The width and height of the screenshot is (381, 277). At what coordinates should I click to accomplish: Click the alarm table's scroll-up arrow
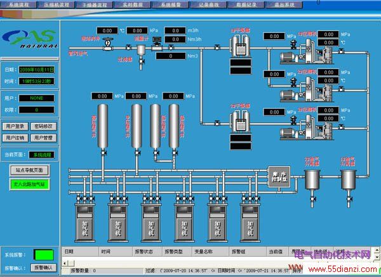pyautogui.click(x=377, y=250)
